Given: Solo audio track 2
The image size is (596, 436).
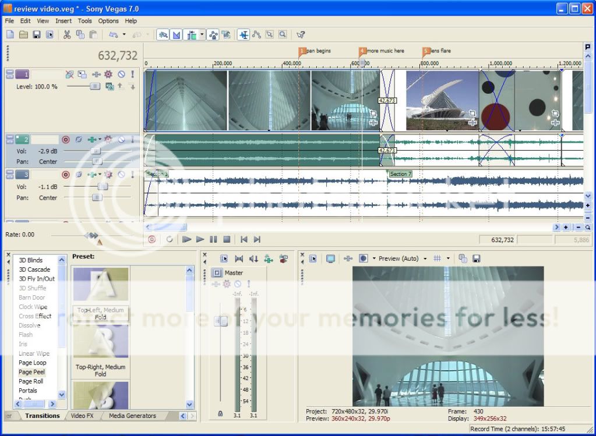Looking at the screenshot, I should point(132,139).
